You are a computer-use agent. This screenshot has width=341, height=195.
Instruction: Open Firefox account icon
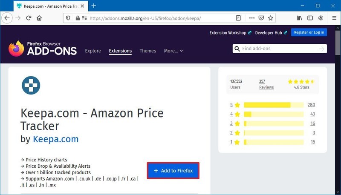[x=321, y=18]
